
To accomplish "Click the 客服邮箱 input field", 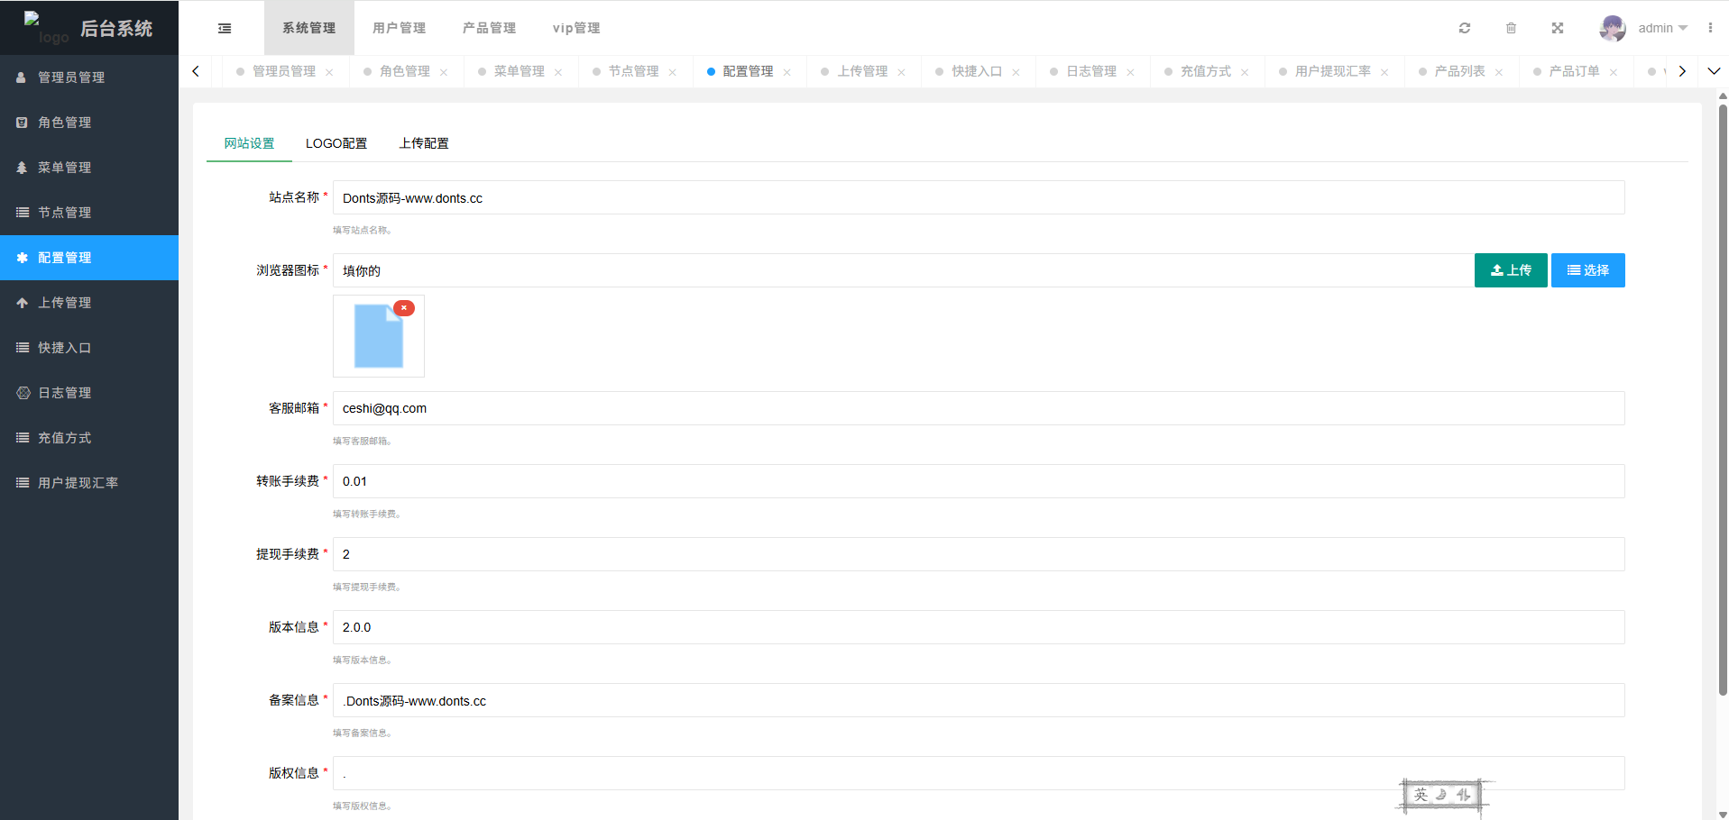I will tap(978, 408).
